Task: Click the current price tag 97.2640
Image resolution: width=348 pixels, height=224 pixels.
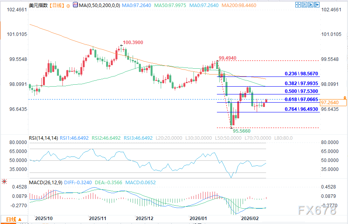Action: coord(333,103)
